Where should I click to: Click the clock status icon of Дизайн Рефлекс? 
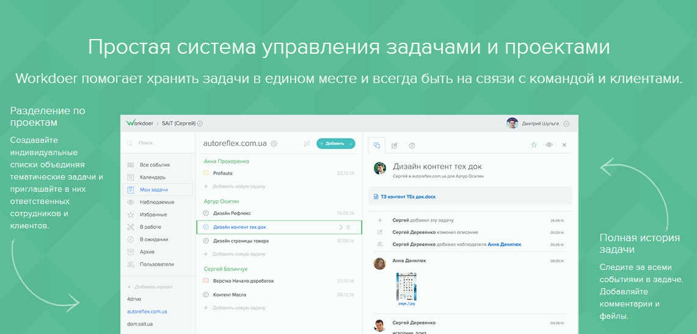pos(205,213)
